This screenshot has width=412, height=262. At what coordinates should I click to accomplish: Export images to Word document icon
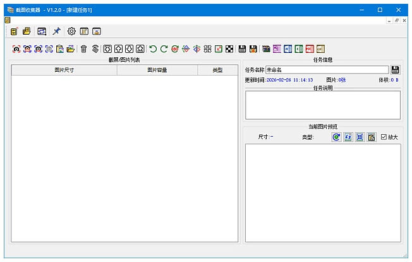click(x=288, y=48)
